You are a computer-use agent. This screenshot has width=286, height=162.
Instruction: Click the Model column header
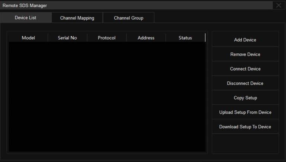[28, 38]
